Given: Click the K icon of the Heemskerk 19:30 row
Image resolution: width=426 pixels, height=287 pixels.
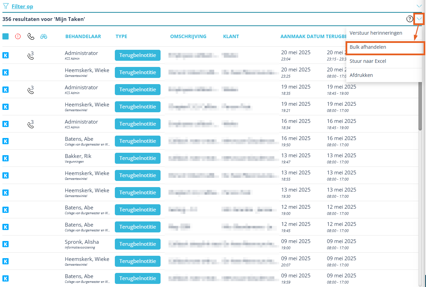Looking at the screenshot, I should click(6, 193).
